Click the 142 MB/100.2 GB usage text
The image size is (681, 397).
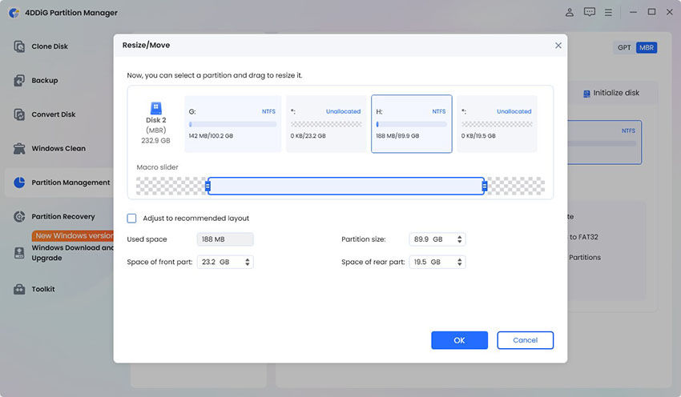[x=211, y=136]
